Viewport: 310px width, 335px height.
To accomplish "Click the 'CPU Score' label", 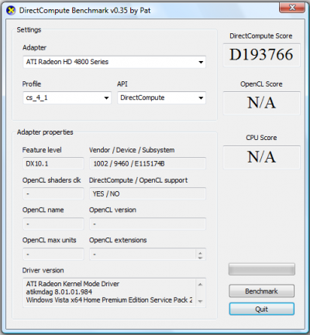I will click(261, 138).
